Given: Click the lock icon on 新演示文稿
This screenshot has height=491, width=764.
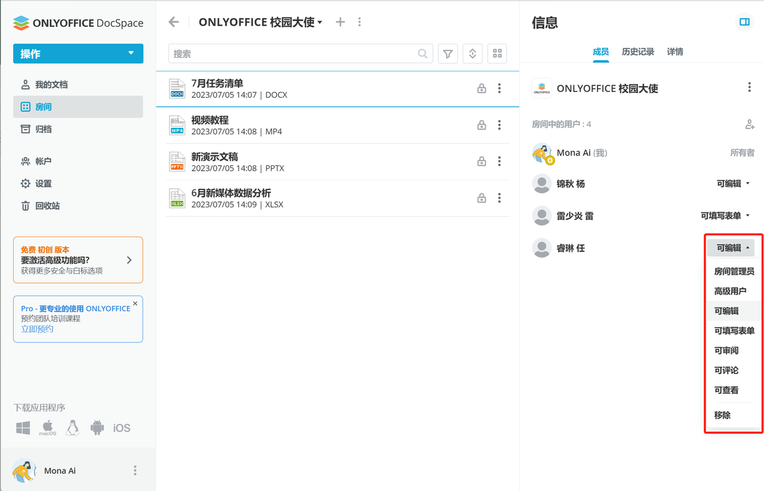Looking at the screenshot, I should pos(481,162).
